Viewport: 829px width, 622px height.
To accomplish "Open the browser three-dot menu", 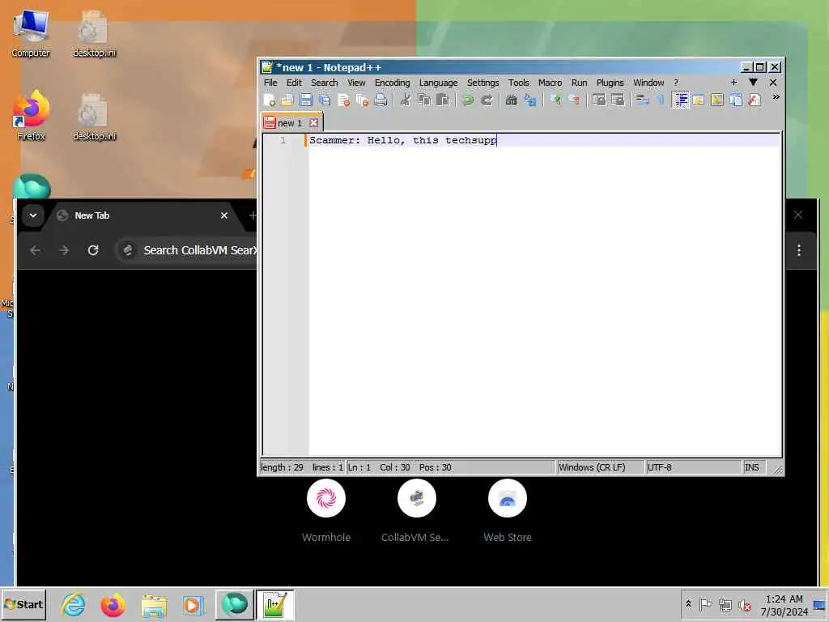I will click(799, 250).
